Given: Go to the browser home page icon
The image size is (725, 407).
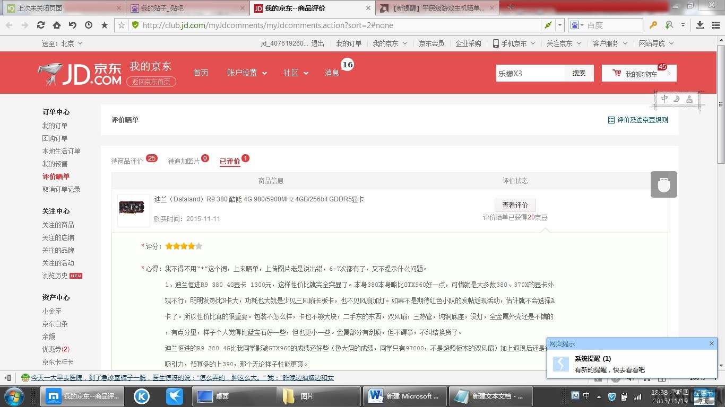Looking at the screenshot, I should click(56, 25).
